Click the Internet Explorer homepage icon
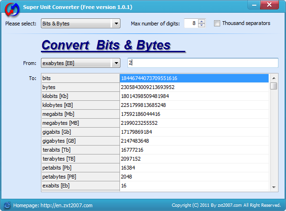 click(x=7, y=205)
